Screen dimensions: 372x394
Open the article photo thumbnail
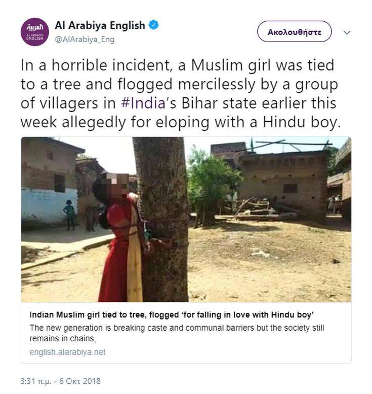click(x=186, y=219)
